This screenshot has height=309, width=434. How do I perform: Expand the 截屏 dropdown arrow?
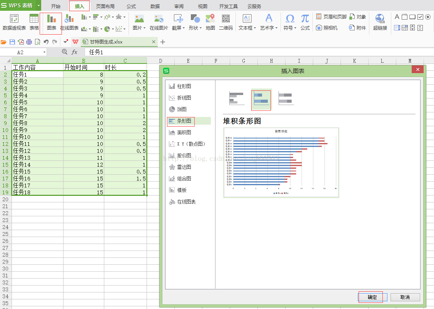(x=184, y=28)
